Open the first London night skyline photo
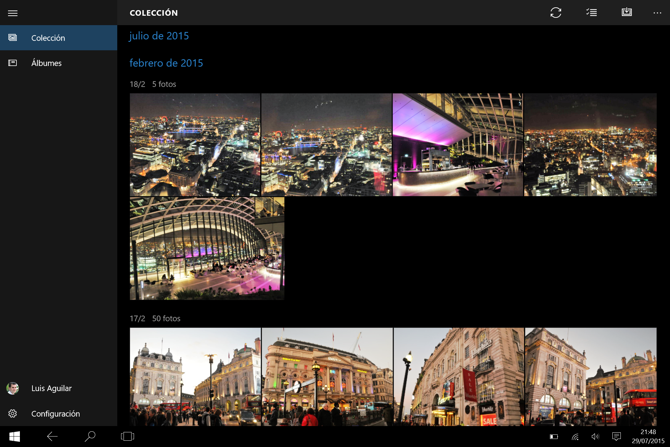This screenshot has width=670, height=447. pos(195,145)
